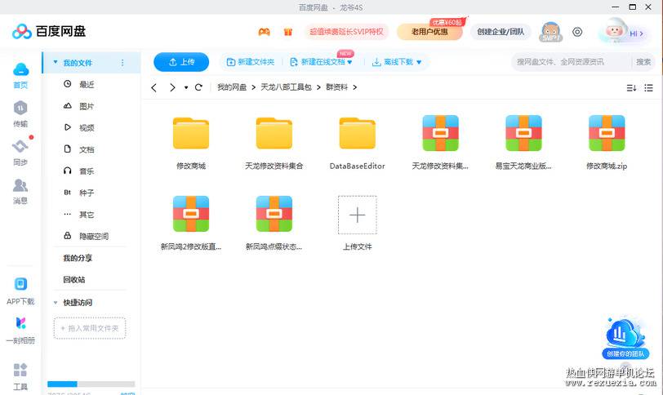Image resolution: width=663 pixels, height=395 pixels.
Task: Collapse the 我的文件 tree section
Action: tap(56, 63)
